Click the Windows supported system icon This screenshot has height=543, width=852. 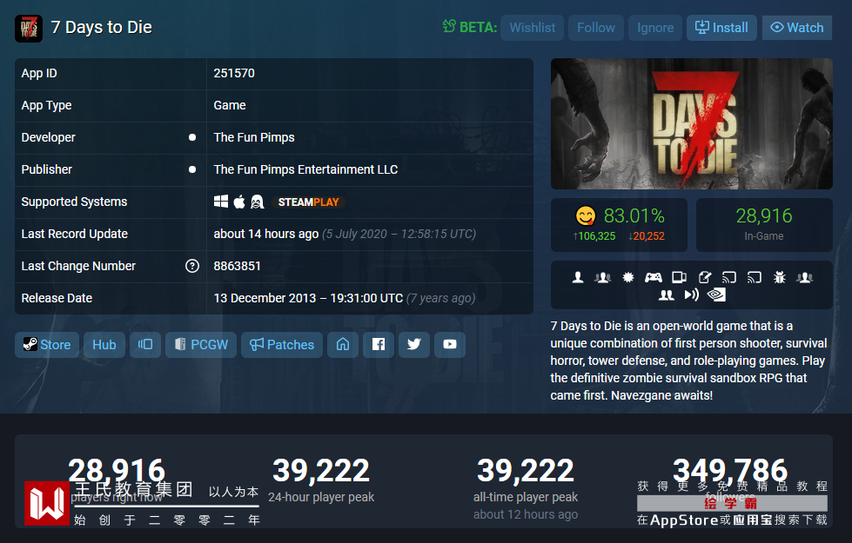pos(220,202)
